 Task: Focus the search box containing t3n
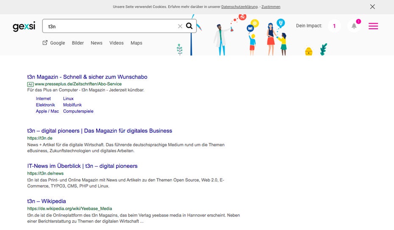click(119, 26)
